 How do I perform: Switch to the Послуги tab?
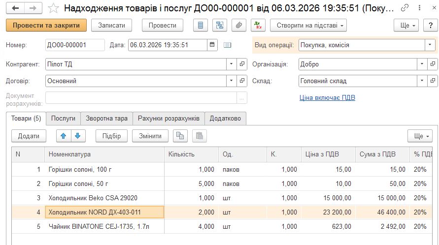tap(63, 119)
